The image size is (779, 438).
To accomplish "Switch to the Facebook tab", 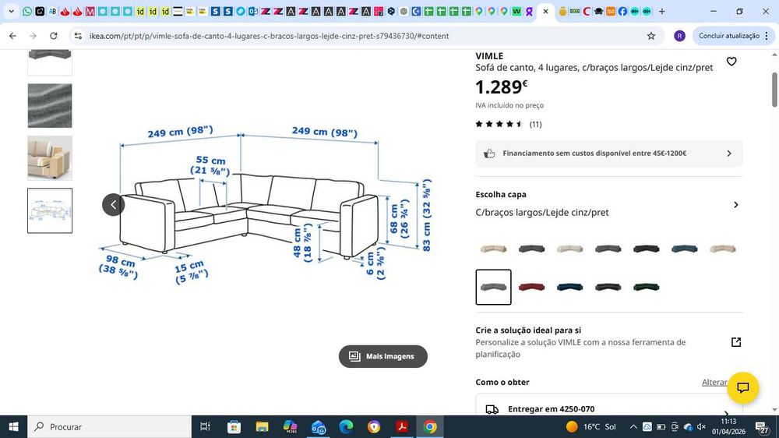I will pyautogui.click(x=622, y=11).
